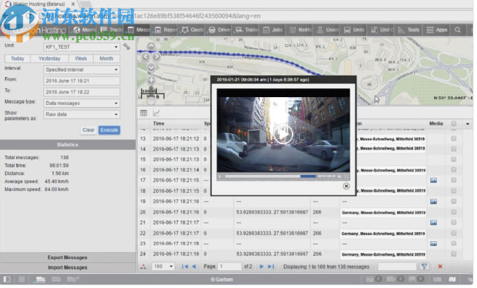
Task: Tick checkbox for row 22
Action: click(454, 233)
